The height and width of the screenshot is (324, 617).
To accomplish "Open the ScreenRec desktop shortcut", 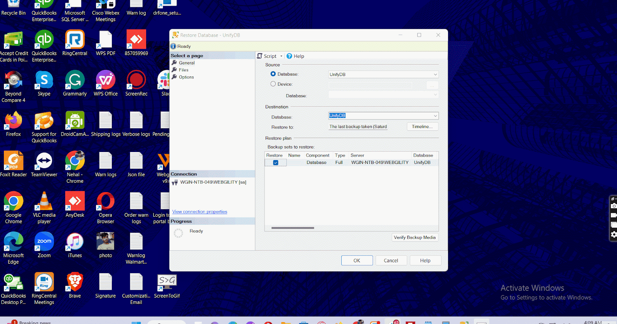I will [x=136, y=84].
